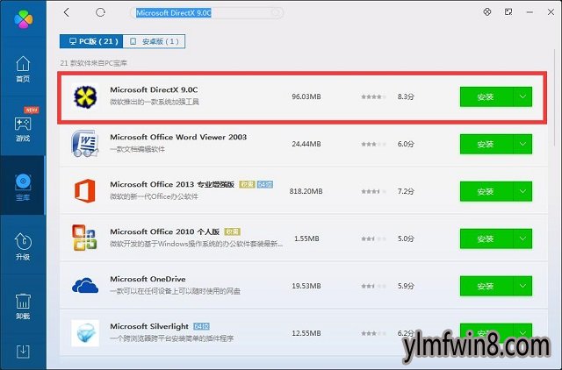Expand install options for OneDrive

click(523, 286)
